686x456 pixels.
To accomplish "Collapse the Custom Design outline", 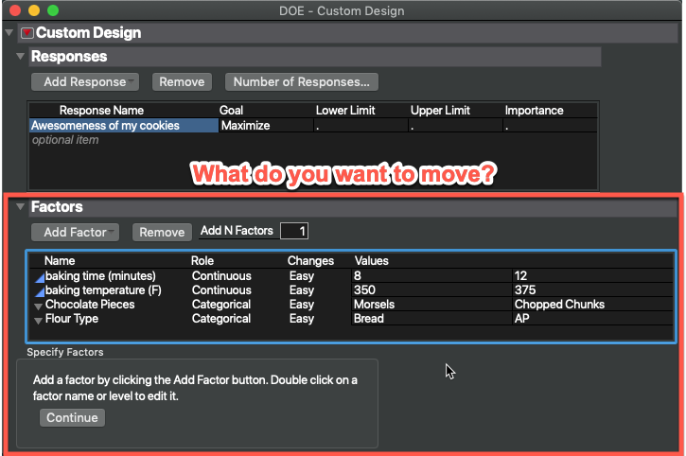I will pos(9,33).
